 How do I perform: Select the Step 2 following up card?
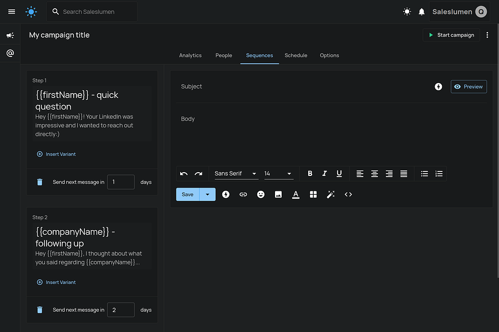[x=92, y=246]
